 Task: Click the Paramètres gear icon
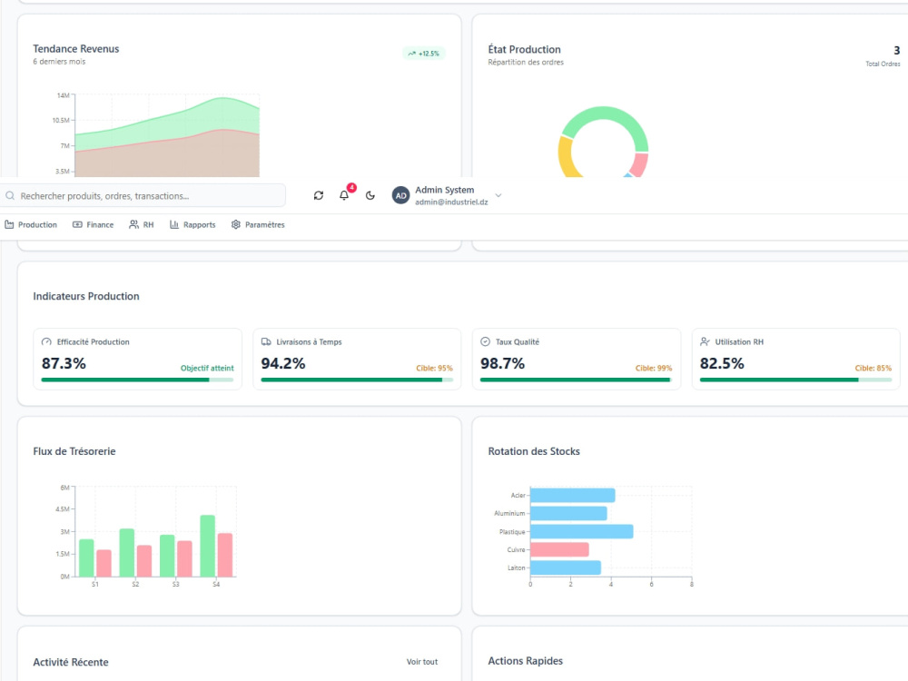(236, 224)
